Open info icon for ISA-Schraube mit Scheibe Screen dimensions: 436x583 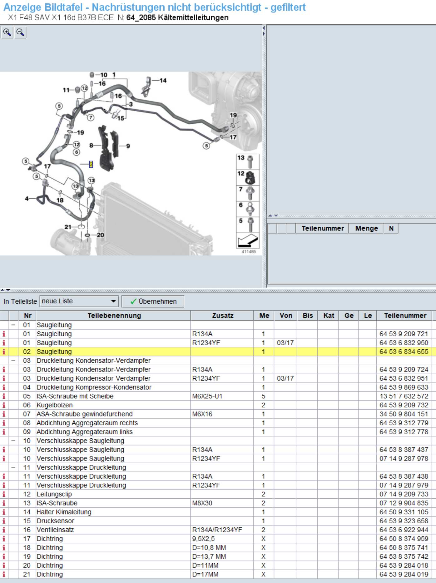(x=4, y=396)
